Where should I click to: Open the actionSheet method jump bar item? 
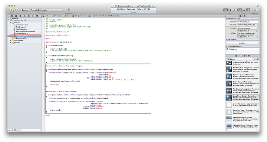tap(104, 16)
